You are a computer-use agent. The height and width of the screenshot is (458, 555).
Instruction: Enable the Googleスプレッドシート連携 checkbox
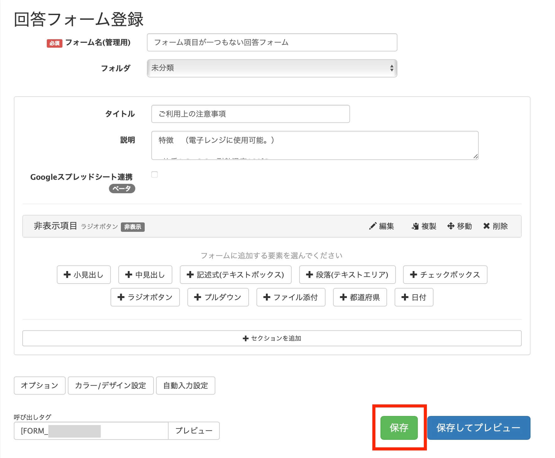(x=154, y=174)
